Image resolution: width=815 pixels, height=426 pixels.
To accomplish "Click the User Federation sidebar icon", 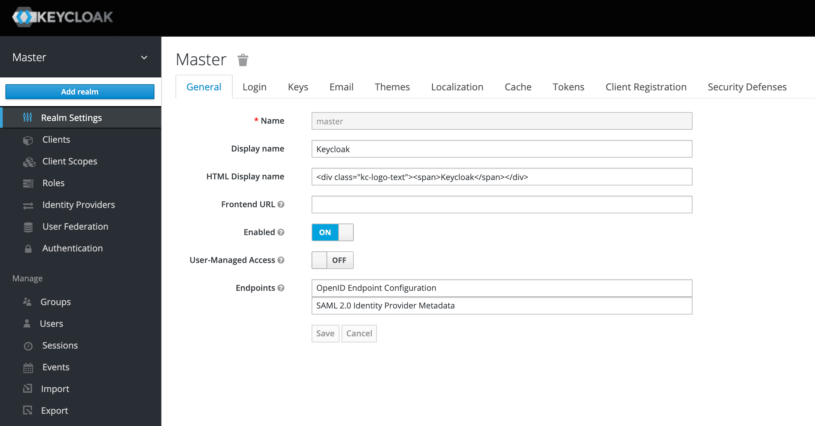I will (28, 226).
